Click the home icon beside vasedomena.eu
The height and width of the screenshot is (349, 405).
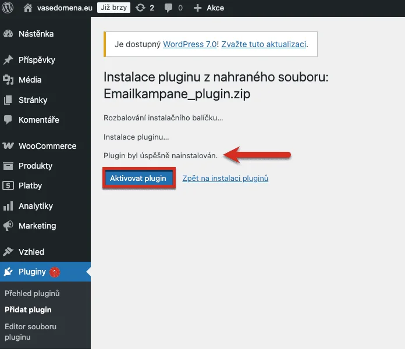pos(27,8)
